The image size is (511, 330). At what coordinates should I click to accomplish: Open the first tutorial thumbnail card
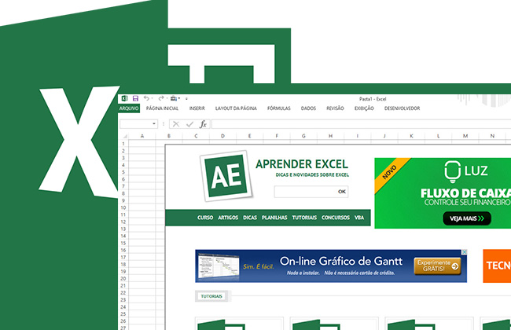click(239, 323)
